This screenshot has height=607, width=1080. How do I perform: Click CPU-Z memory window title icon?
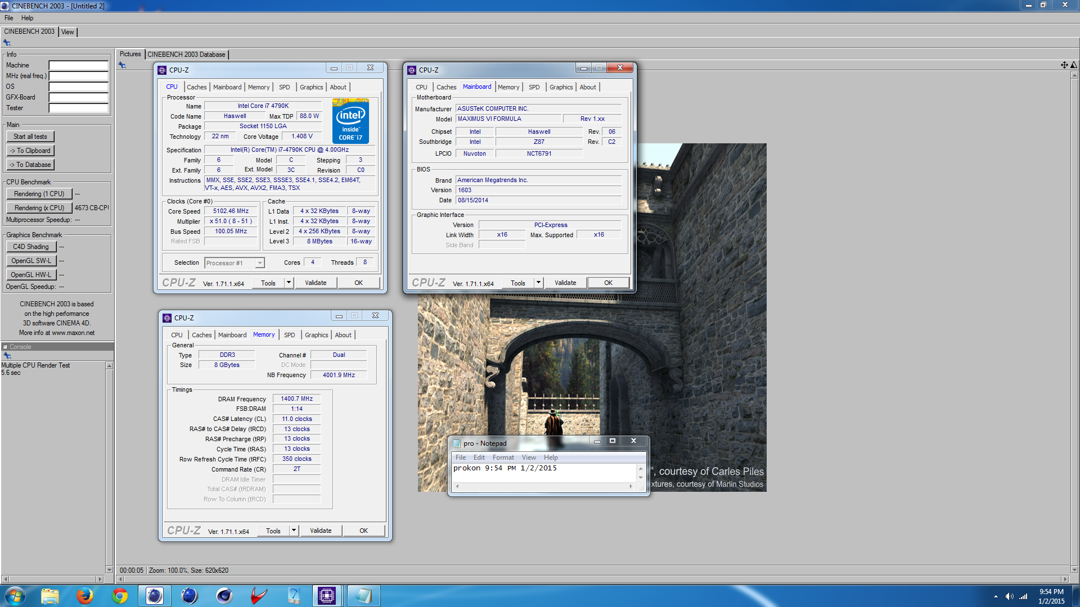tap(167, 318)
